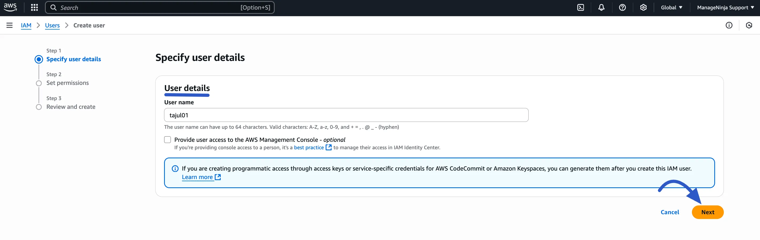760x240 pixels.
Task: Click the search magnifier icon
Action: tap(54, 7)
